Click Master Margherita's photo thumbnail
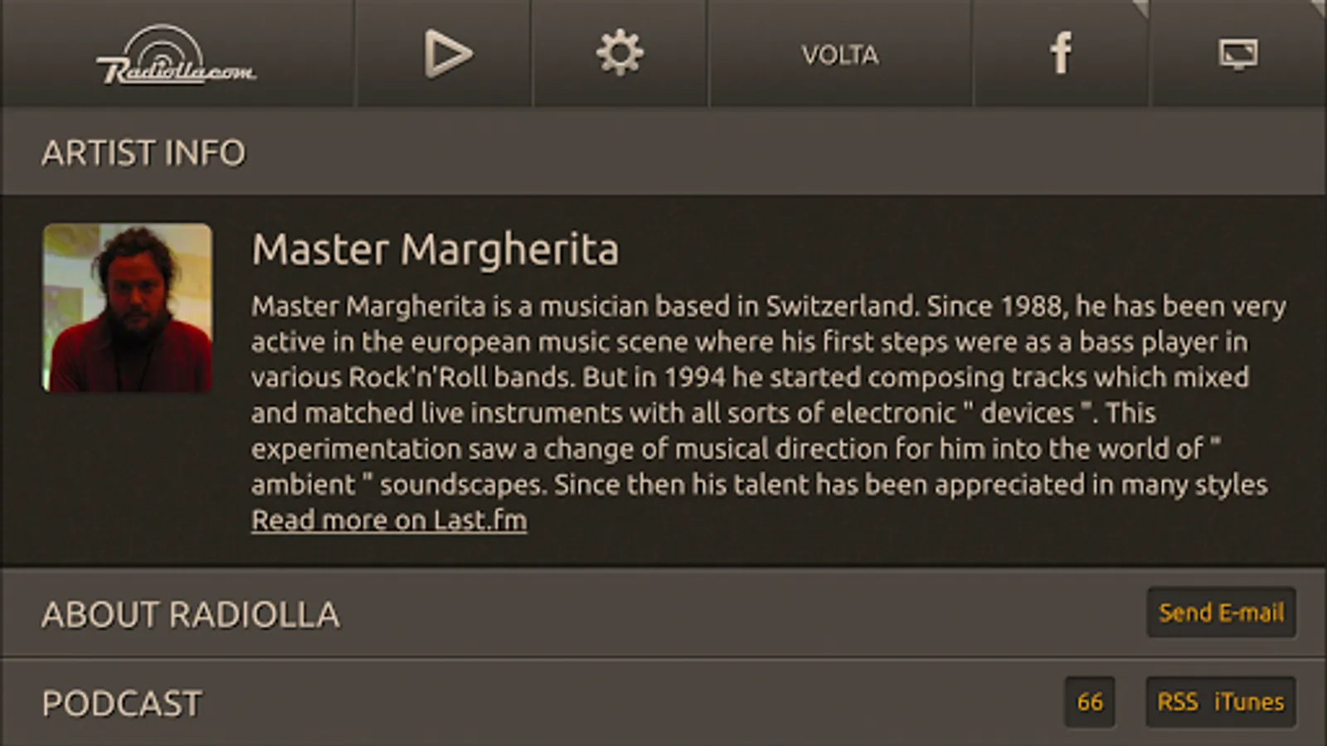This screenshot has width=1327, height=746. pyautogui.click(x=128, y=308)
